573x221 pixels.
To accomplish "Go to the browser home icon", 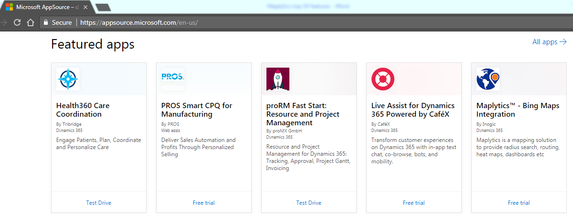I will (31, 22).
